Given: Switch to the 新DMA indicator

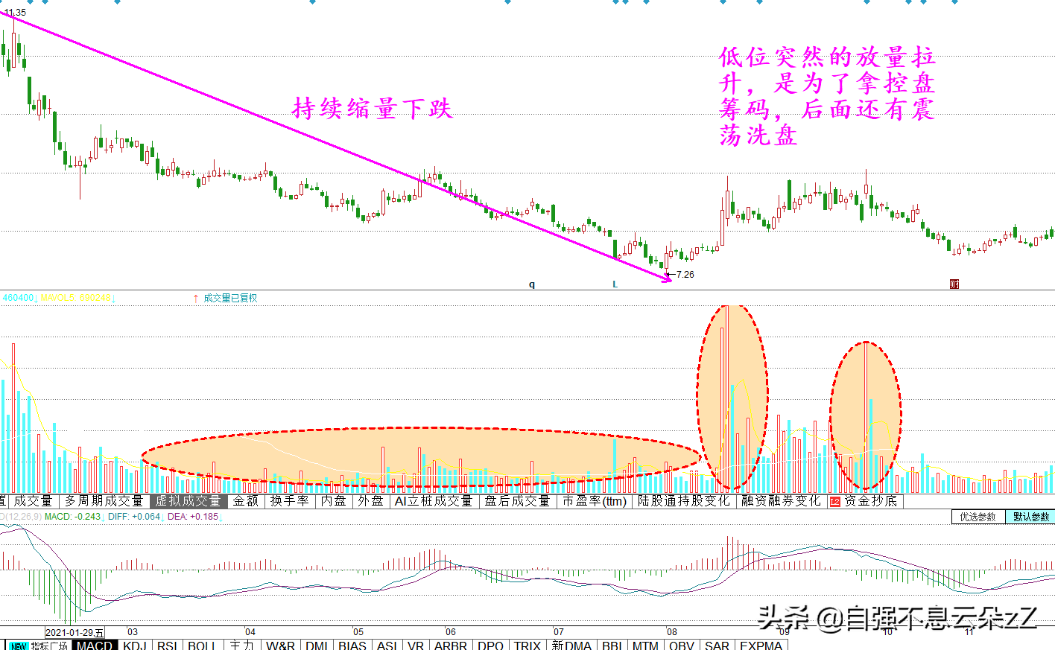Looking at the screenshot, I should (571, 646).
